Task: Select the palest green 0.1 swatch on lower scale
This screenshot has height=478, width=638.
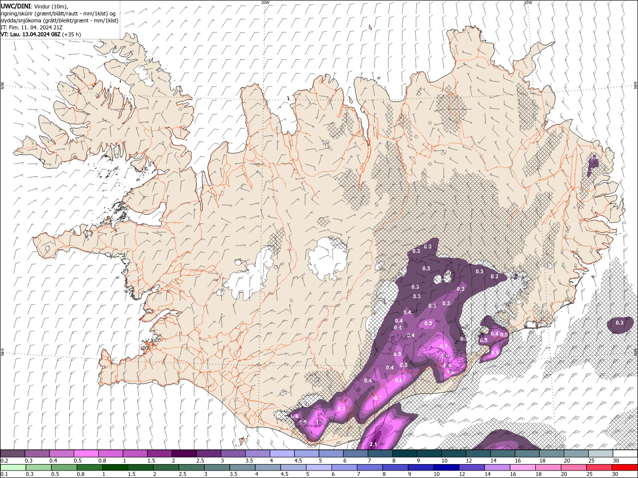Action: click(13, 468)
